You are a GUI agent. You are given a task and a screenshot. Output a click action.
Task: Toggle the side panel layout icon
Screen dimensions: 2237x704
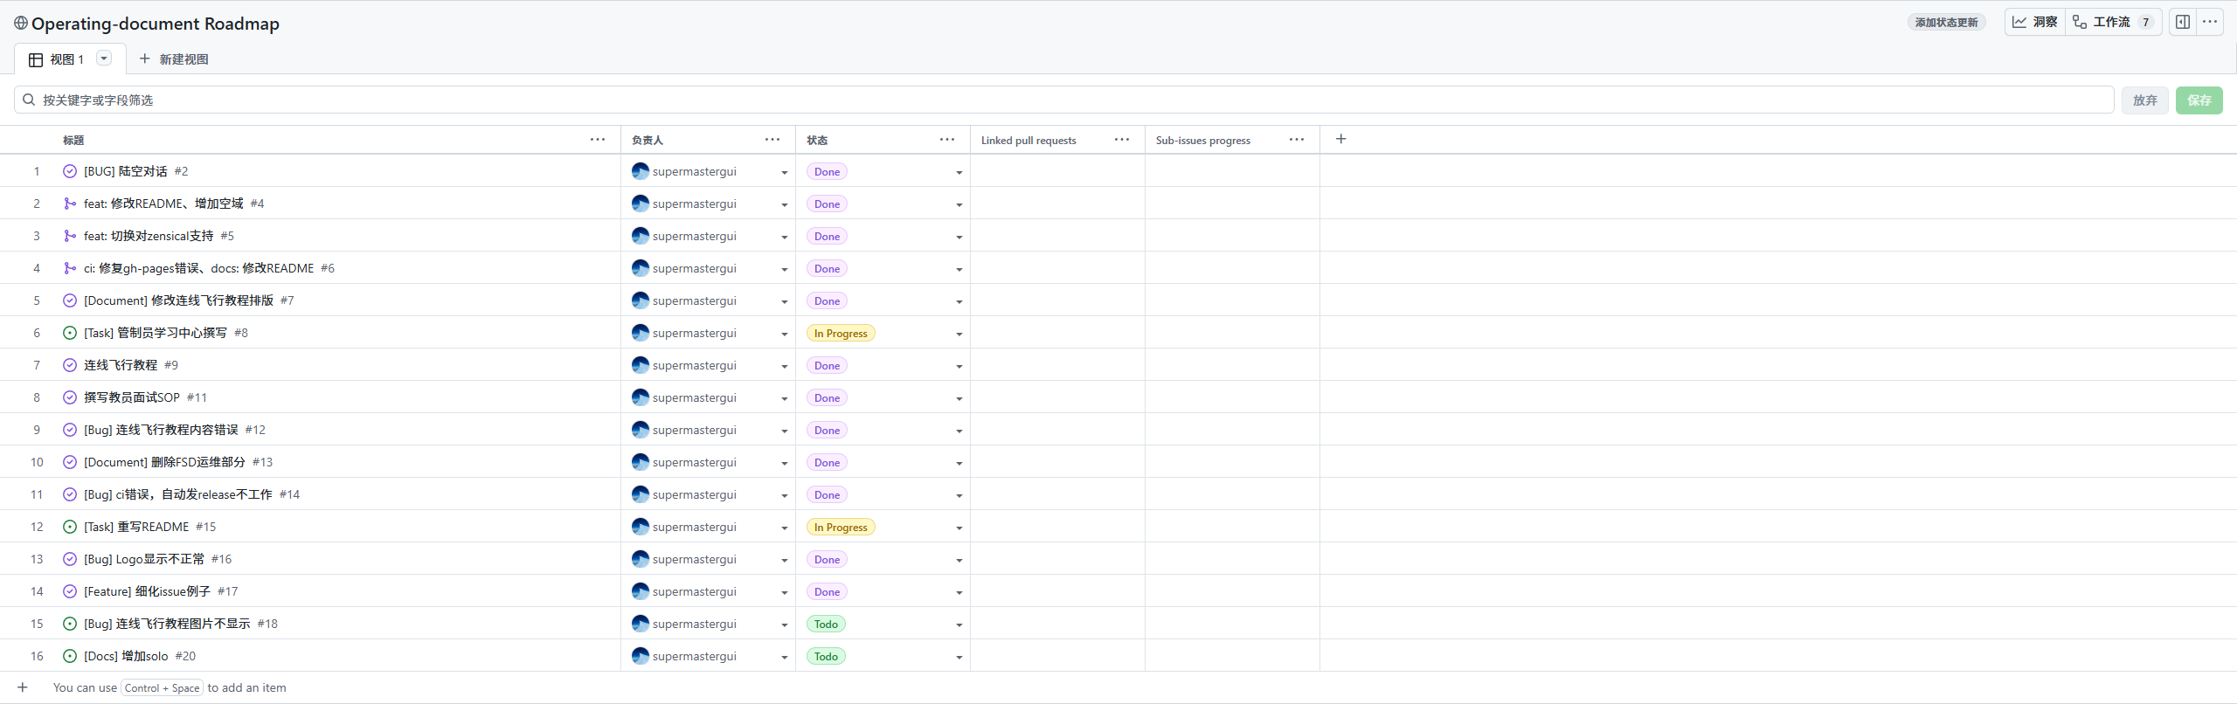click(2182, 22)
